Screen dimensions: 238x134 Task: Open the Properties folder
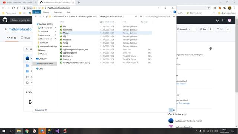pyautogui.click(x=67, y=40)
